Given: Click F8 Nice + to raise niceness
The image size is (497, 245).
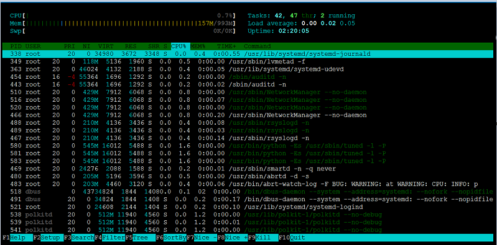Looking at the screenshot, I should coord(233,238).
